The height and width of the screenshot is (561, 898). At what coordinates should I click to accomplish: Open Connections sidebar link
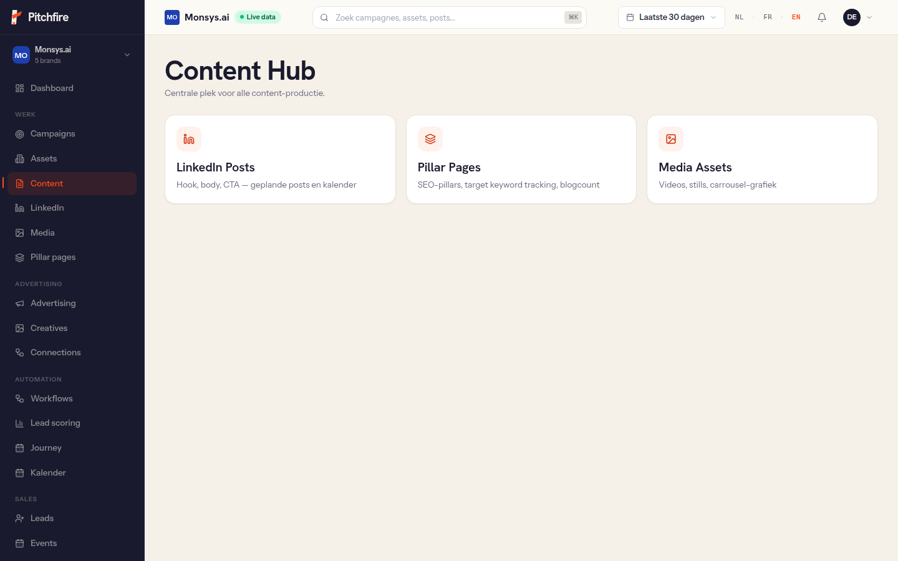click(72, 353)
